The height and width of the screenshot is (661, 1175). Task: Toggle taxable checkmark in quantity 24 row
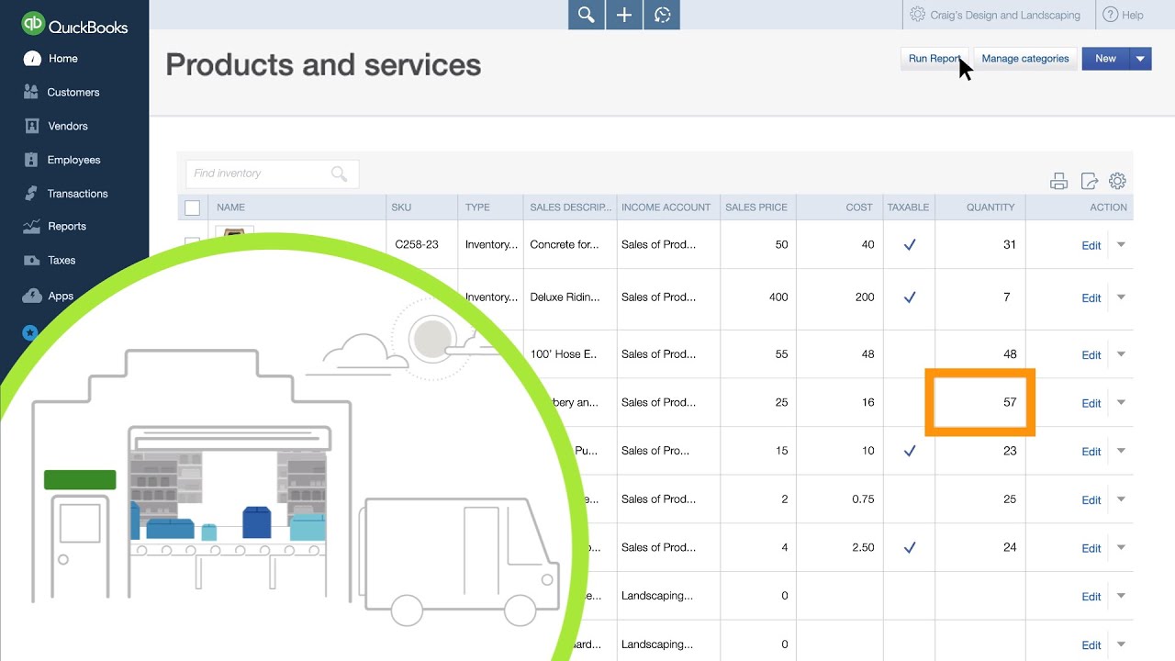pos(910,547)
